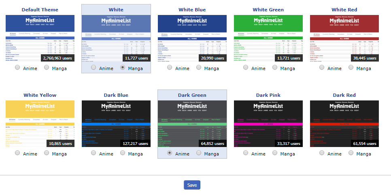Viewport: 391px width, 196px height.
Task: Select Manga radio under White Blue
Action: (x=199, y=68)
